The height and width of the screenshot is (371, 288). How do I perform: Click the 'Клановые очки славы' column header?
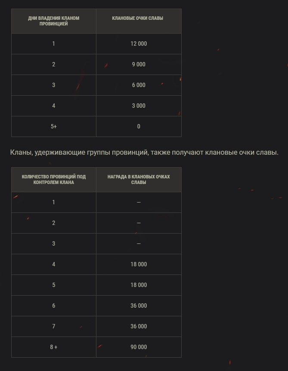tap(139, 21)
